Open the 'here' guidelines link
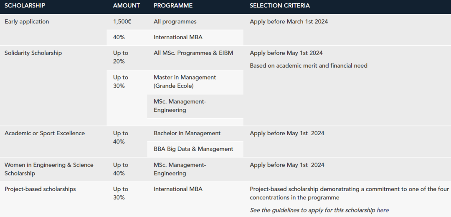The image size is (451, 217). point(383,210)
